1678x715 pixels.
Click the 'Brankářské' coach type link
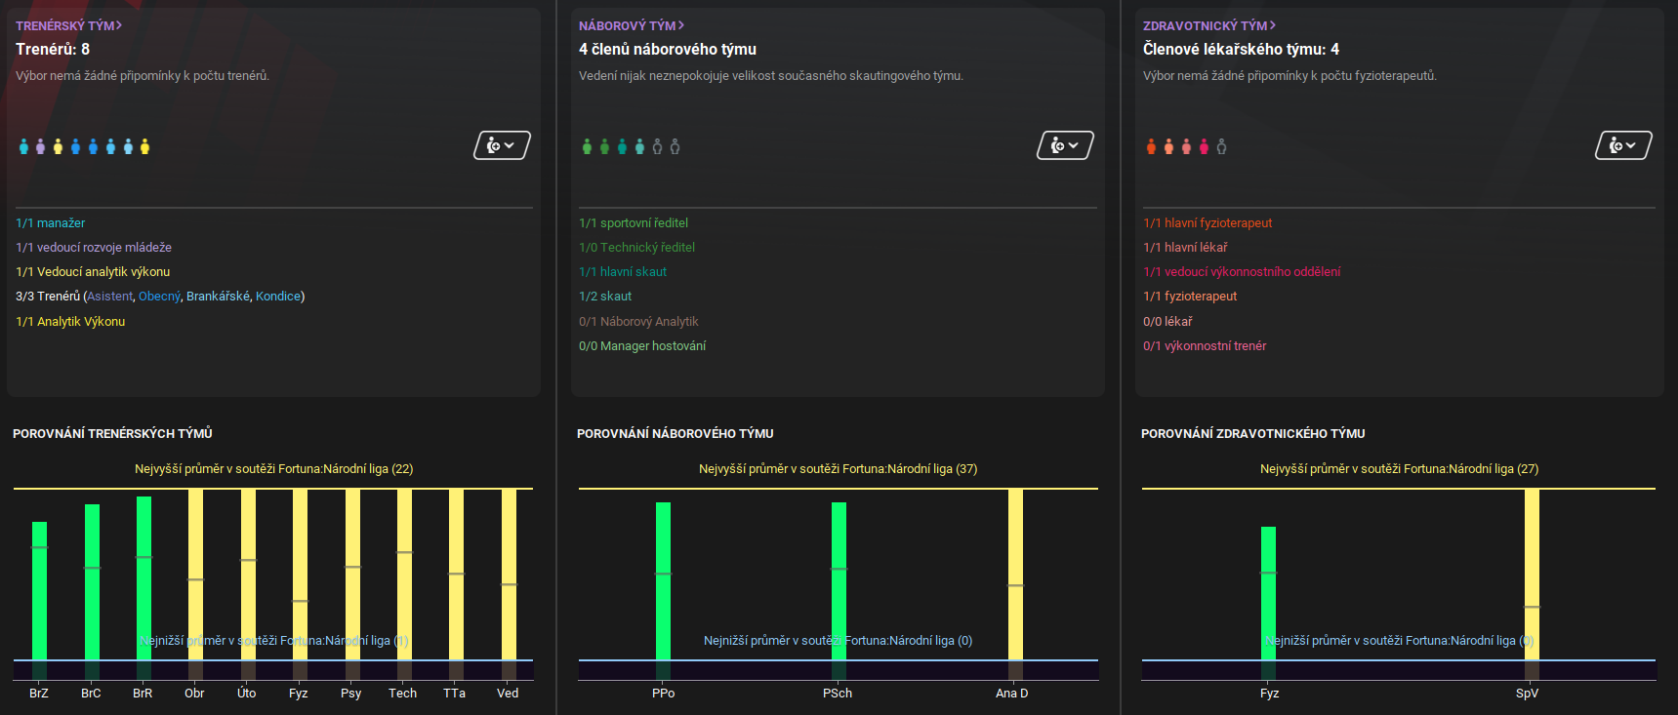(x=218, y=297)
